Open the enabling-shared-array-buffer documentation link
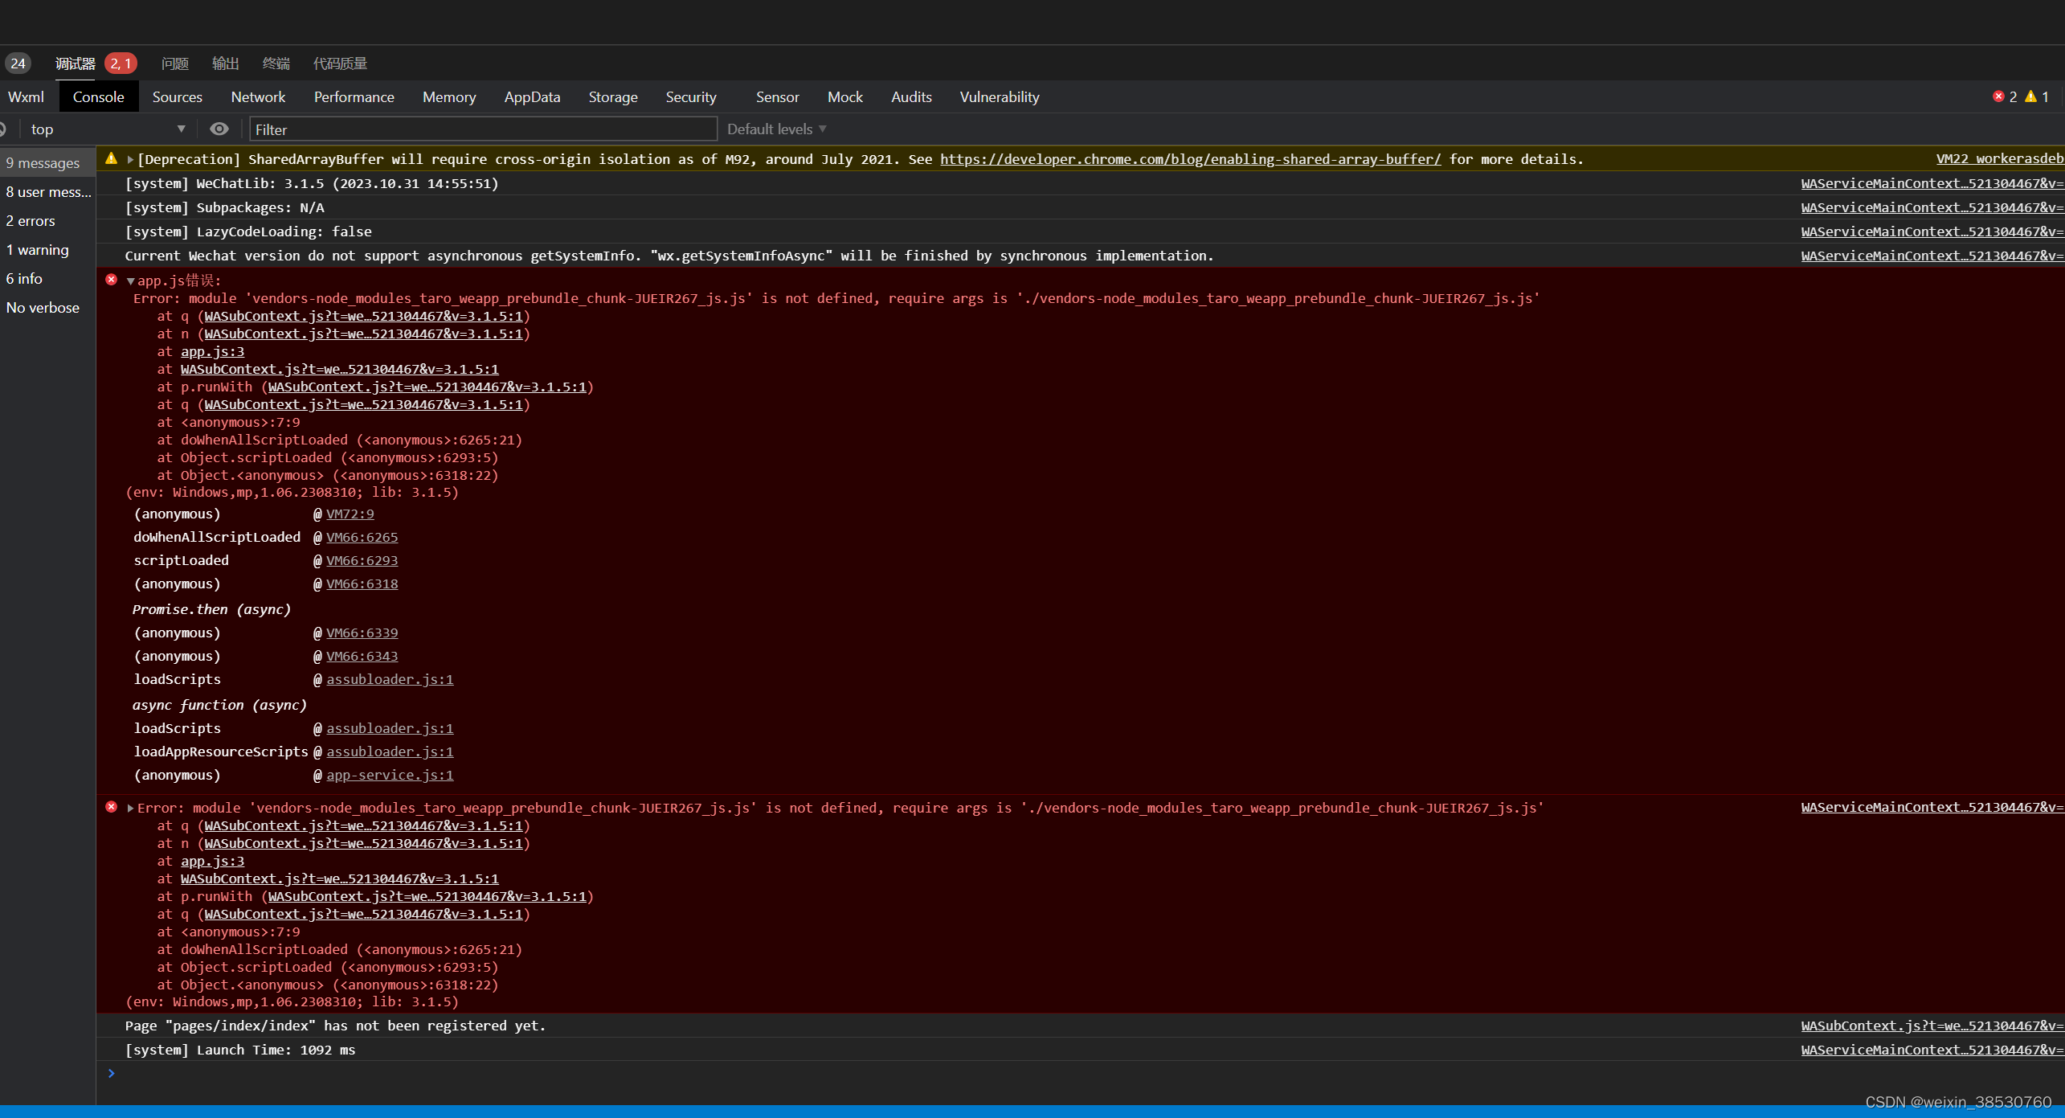Viewport: 2065px width, 1118px height. [1191, 158]
